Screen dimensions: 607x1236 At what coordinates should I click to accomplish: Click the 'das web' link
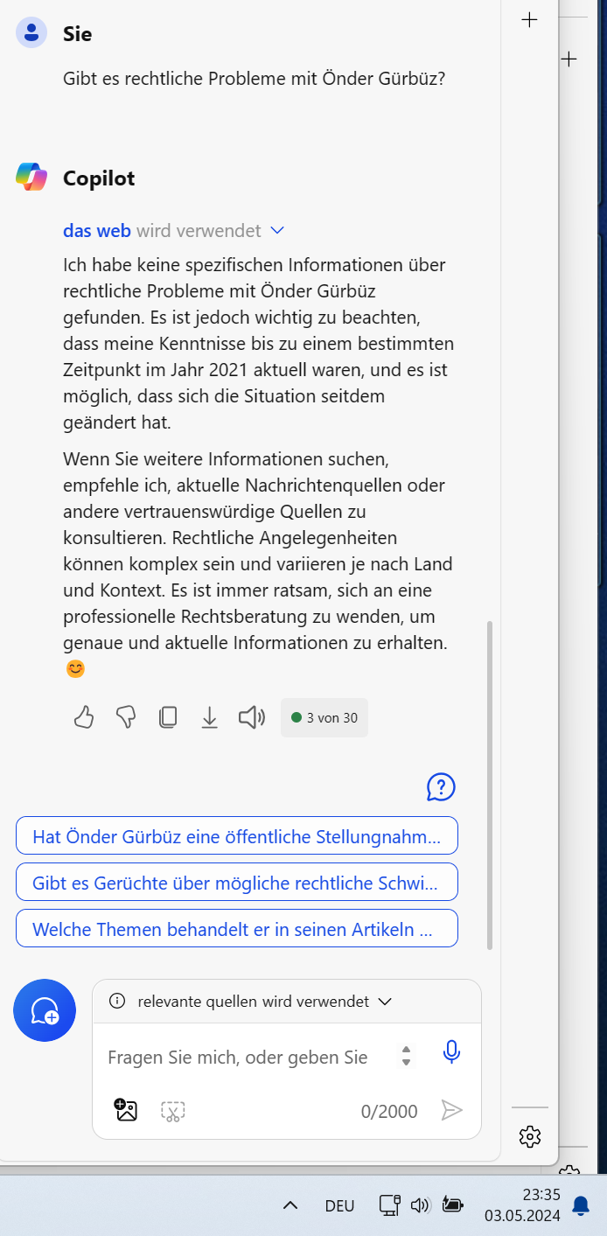[97, 231]
